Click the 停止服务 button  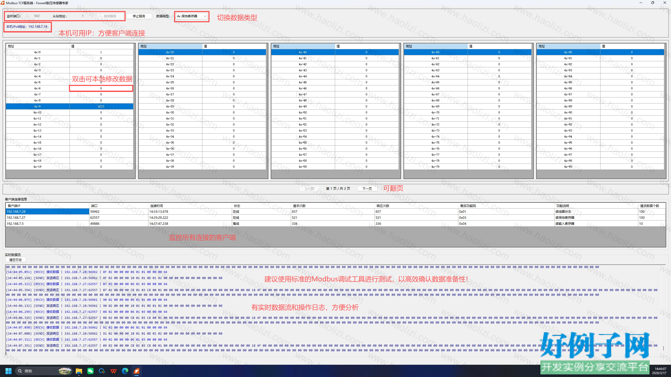point(139,16)
